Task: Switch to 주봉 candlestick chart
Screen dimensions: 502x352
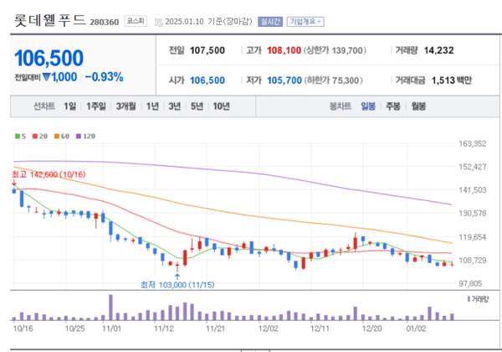Action: [x=392, y=106]
